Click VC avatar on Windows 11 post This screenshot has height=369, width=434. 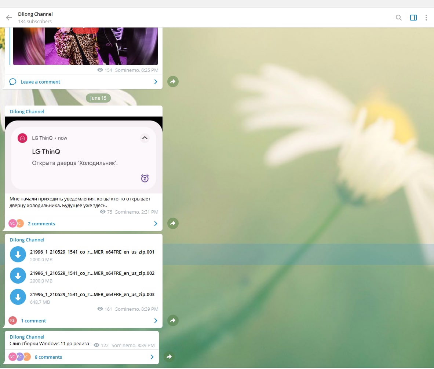[12, 357]
